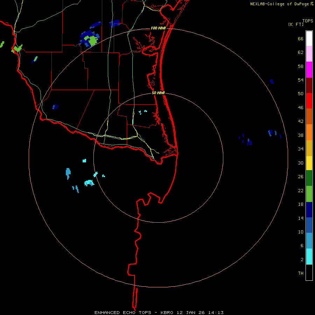Click the gold 34 kft legend swatch
This screenshot has width=315, height=315.
coord(309,148)
